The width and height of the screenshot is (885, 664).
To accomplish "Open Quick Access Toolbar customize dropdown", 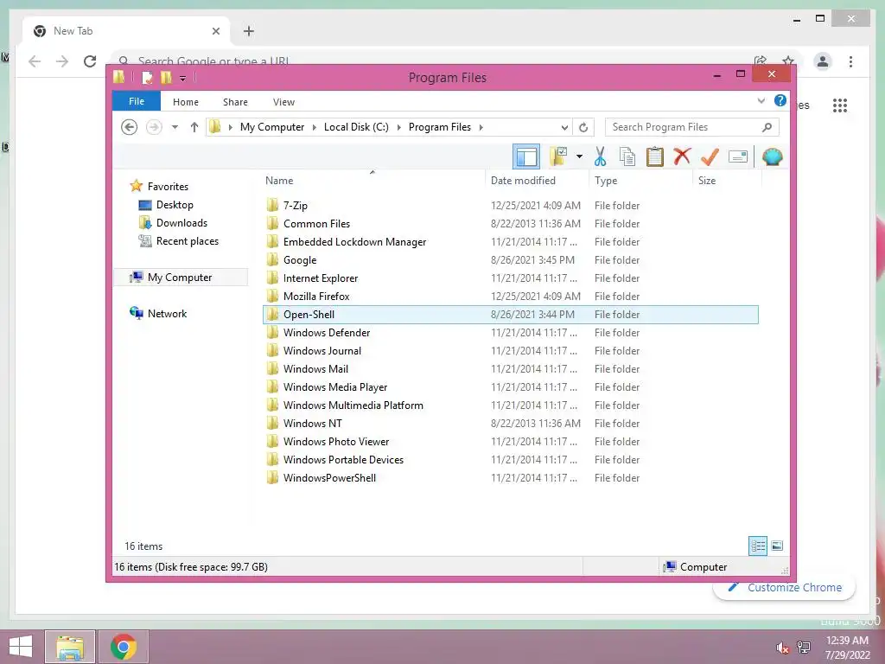I will (x=183, y=78).
